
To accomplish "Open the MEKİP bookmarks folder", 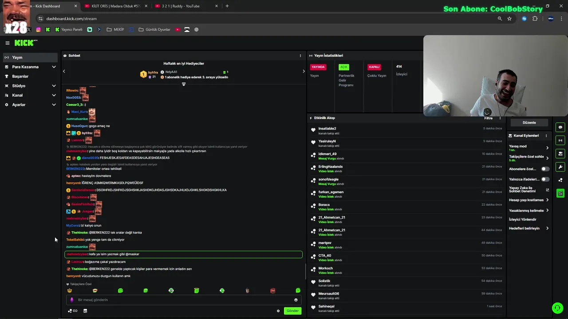I will click(115, 30).
